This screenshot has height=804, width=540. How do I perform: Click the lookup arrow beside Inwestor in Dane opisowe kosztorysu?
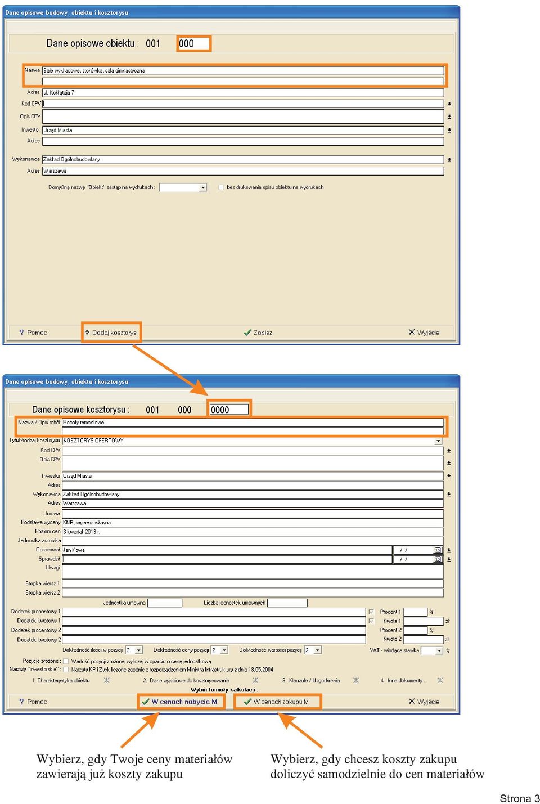[x=449, y=476]
